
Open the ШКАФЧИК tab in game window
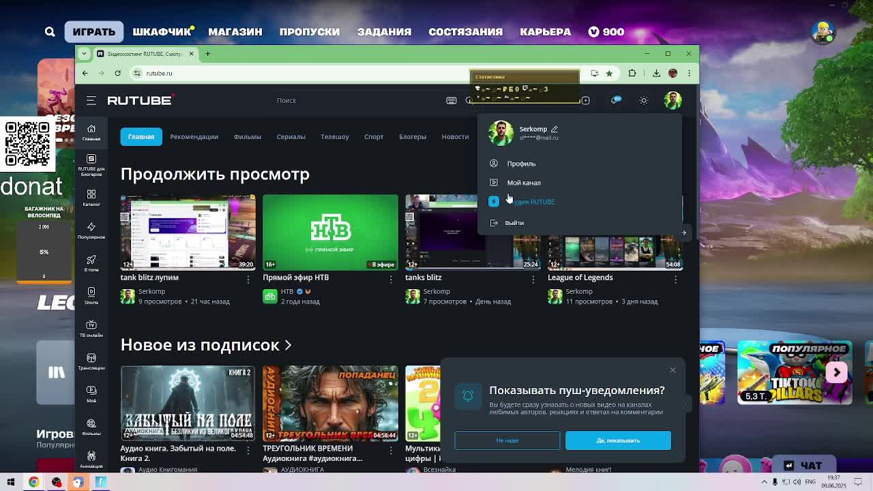click(162, 32)
